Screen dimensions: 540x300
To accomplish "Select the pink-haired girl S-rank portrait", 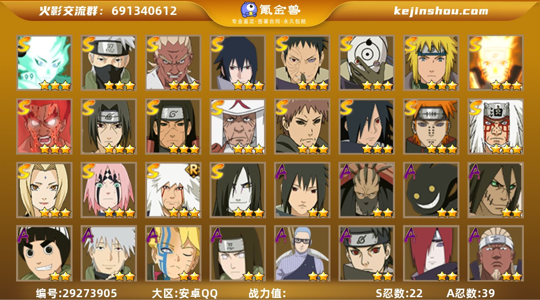I will click(109, 190).
